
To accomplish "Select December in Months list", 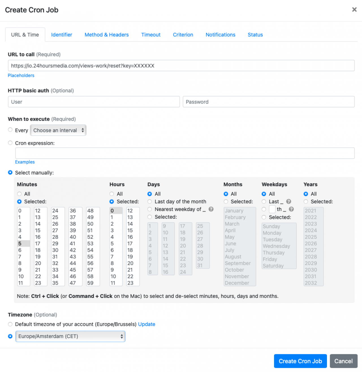I will [240, 283].
